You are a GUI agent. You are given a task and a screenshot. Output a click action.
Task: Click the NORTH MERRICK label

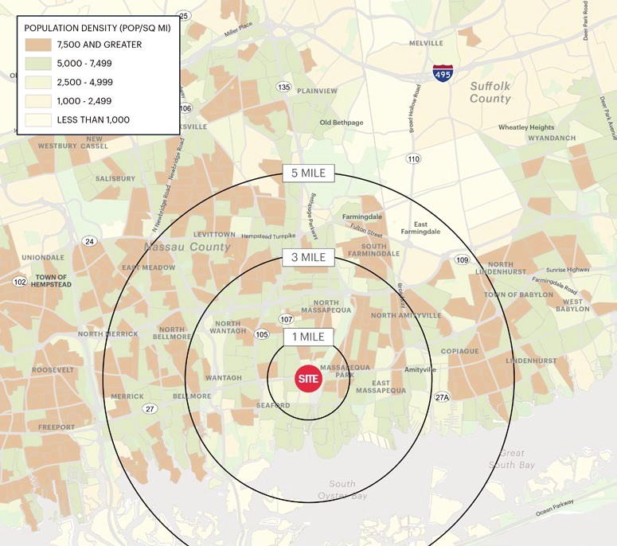107,334
